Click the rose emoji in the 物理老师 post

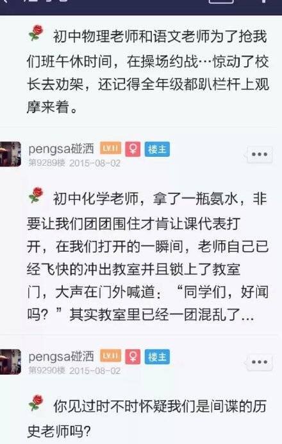point(36,33)
